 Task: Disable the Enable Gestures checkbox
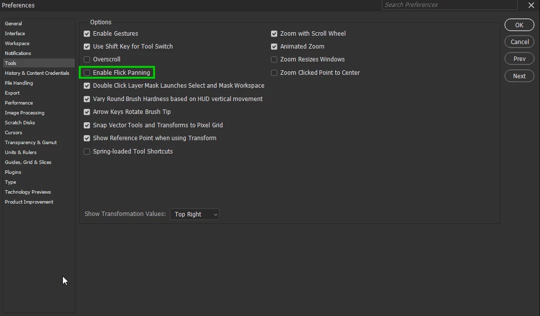(x=87, y=34)
